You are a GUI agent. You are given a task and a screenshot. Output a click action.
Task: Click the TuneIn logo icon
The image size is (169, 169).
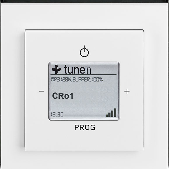coord(56,69)
